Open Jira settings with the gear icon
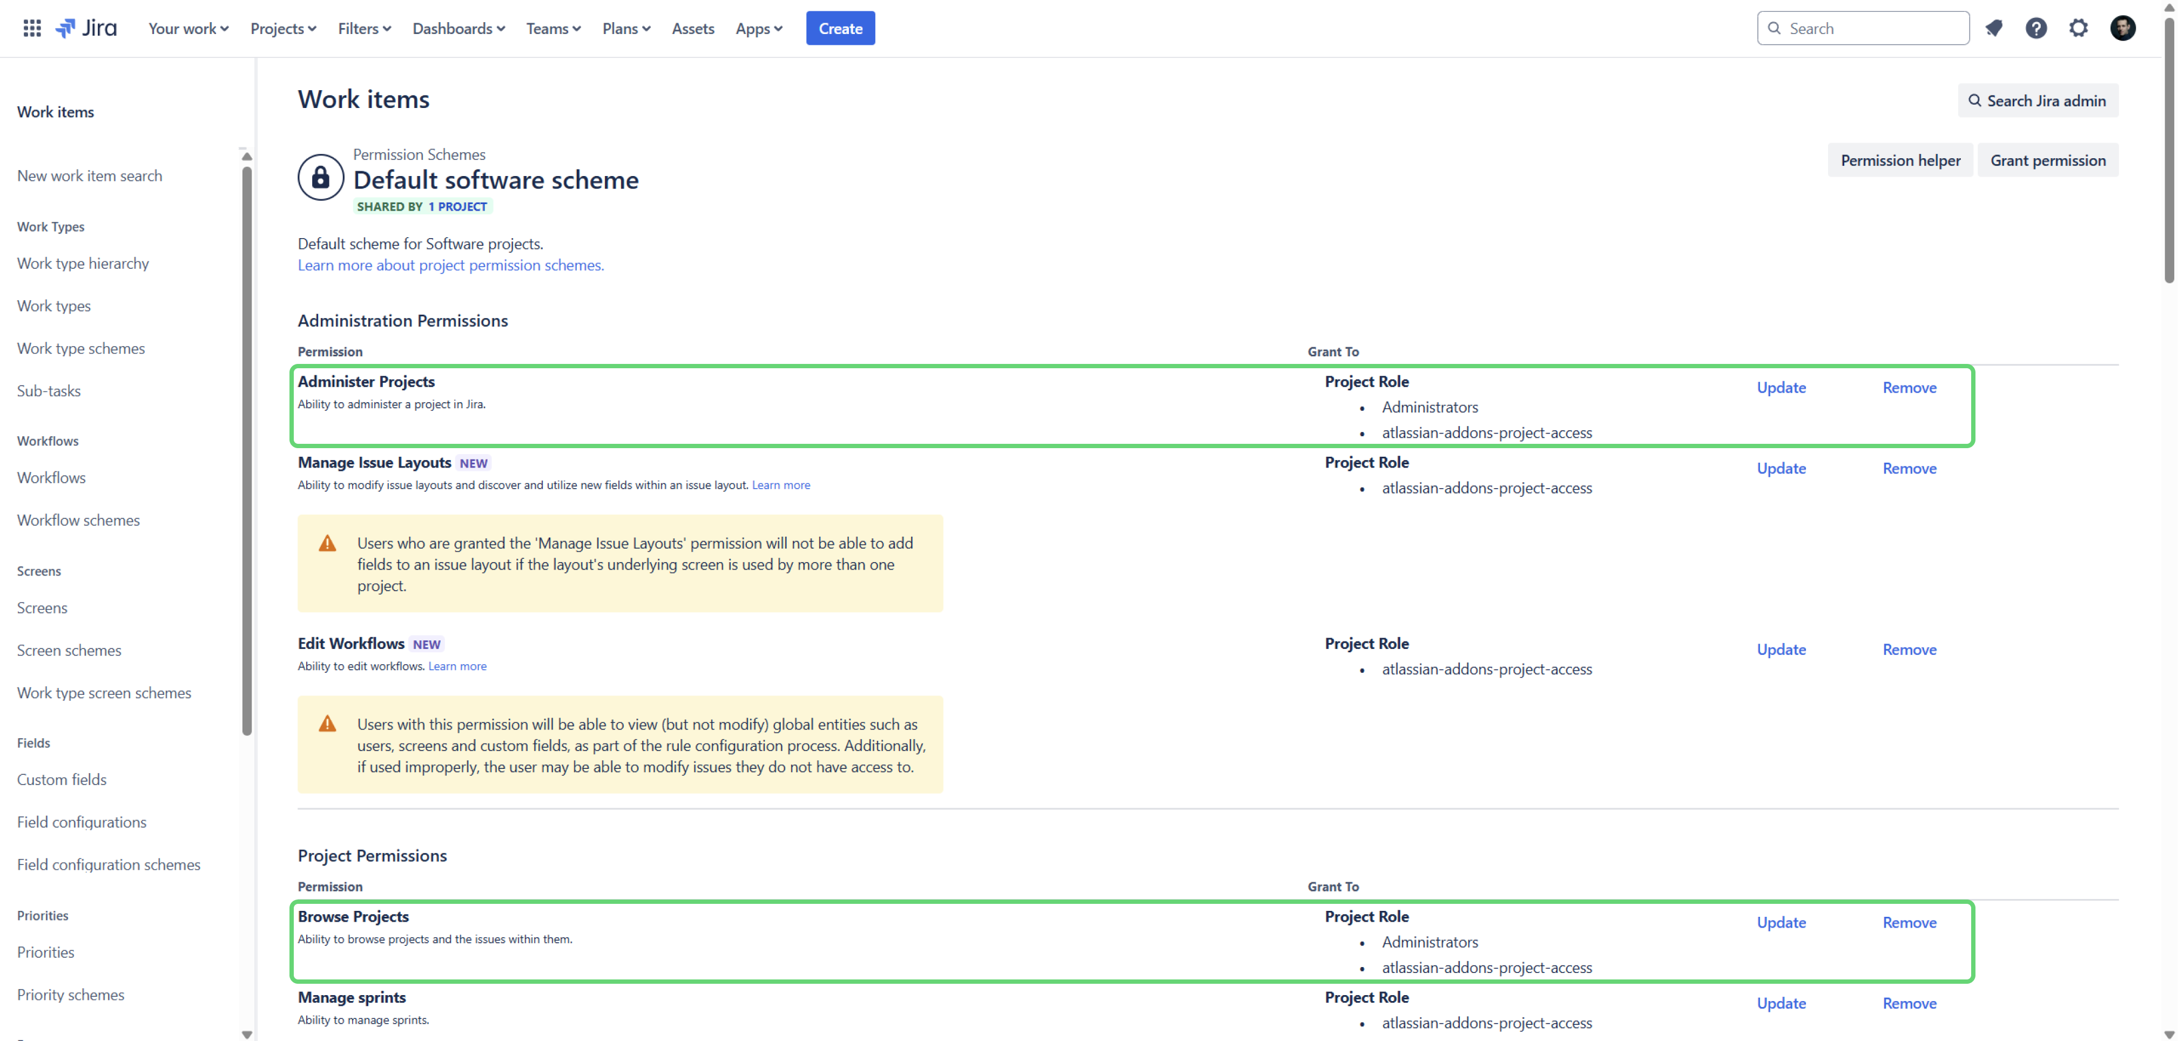The width and height of the screenshot is (2178, 1041). [2079, 28]
